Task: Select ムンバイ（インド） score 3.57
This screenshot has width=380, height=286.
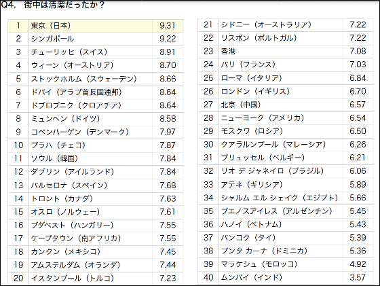Action: tap(358, 277)
